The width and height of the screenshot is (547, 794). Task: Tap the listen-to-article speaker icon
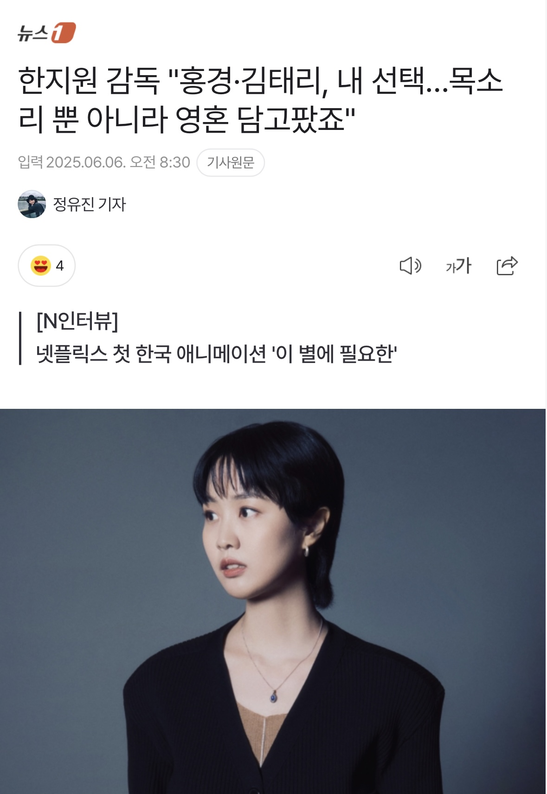click(411, 266)
